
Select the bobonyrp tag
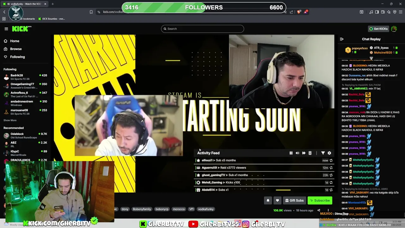click(x=162, y=209)
